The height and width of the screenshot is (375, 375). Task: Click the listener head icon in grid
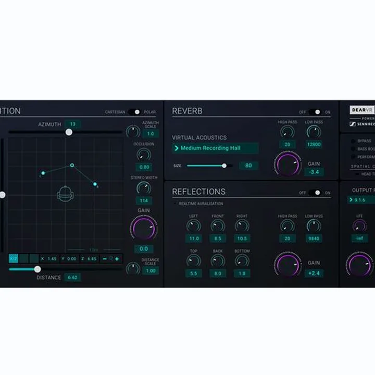[65, 194]
